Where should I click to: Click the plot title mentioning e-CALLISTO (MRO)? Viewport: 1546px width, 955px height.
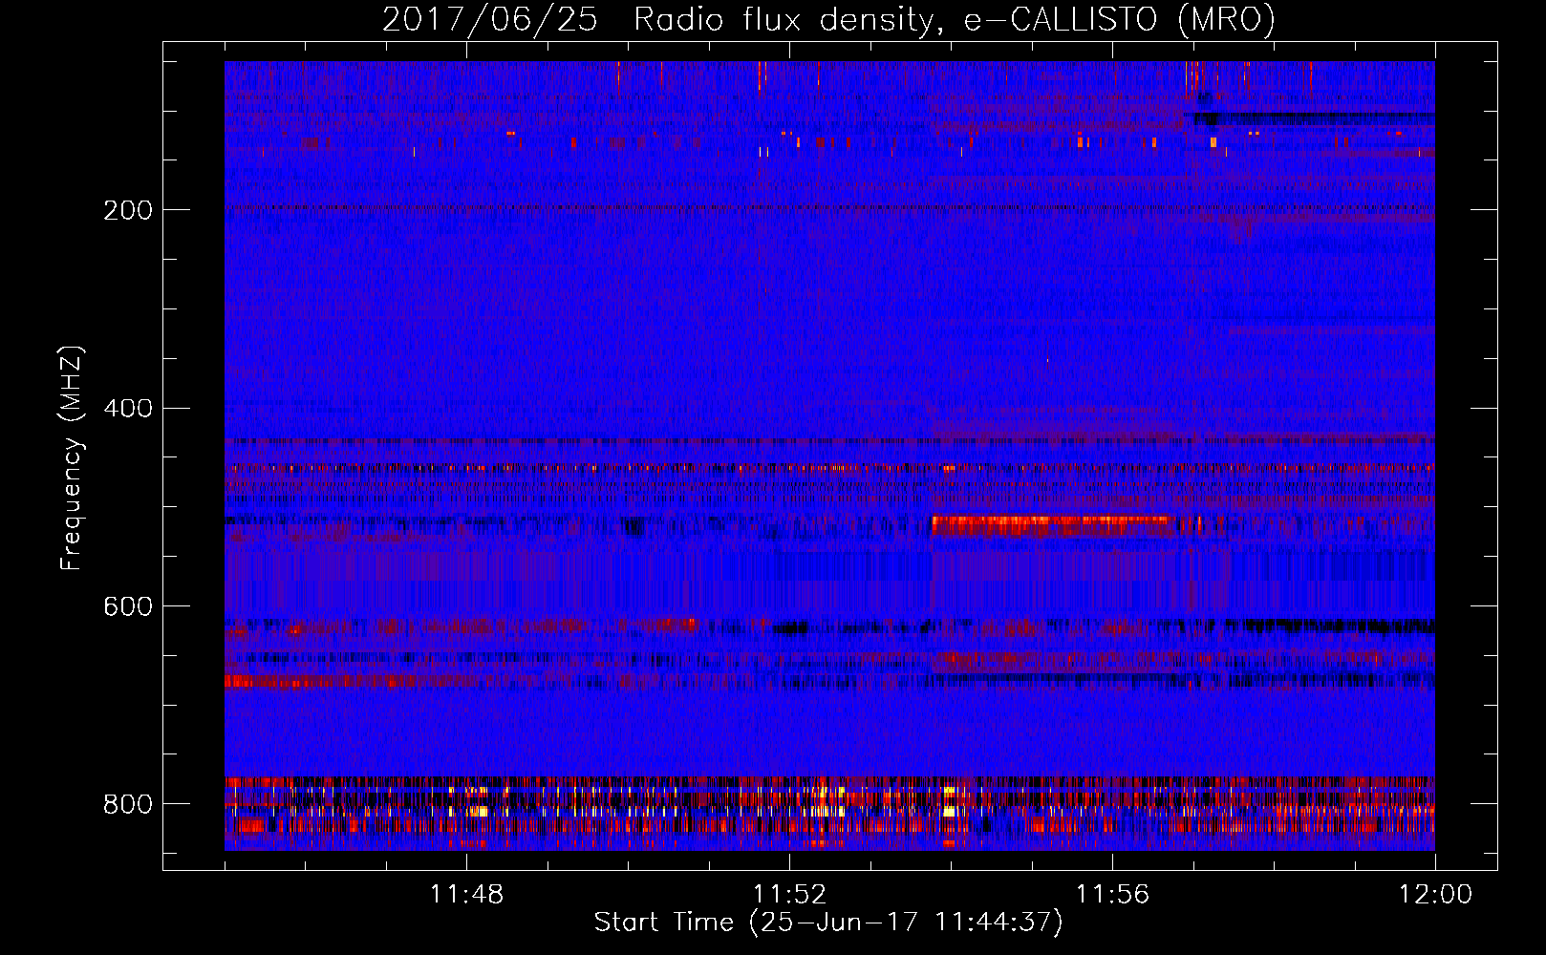point(828,19)
